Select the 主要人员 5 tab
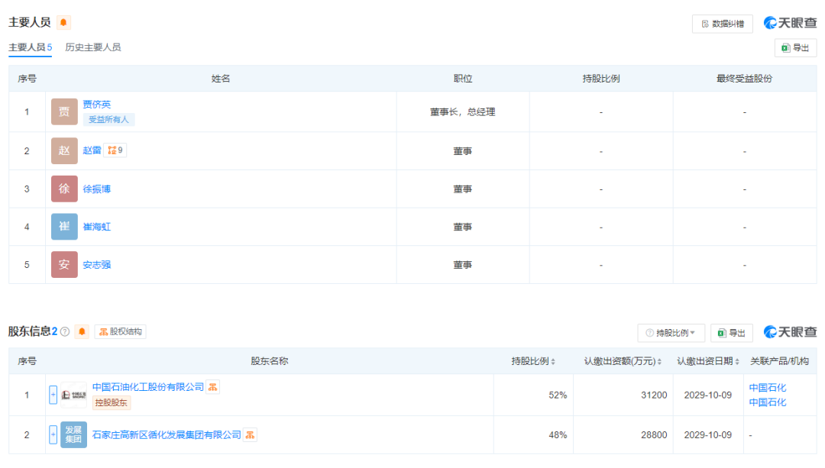The height and width of the screenshot is (468, 825). click(30, 47)
